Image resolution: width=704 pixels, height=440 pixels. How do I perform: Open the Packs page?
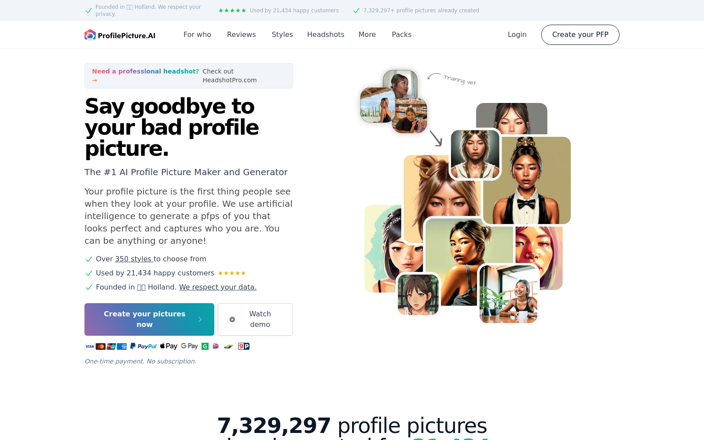pos(402,34)
